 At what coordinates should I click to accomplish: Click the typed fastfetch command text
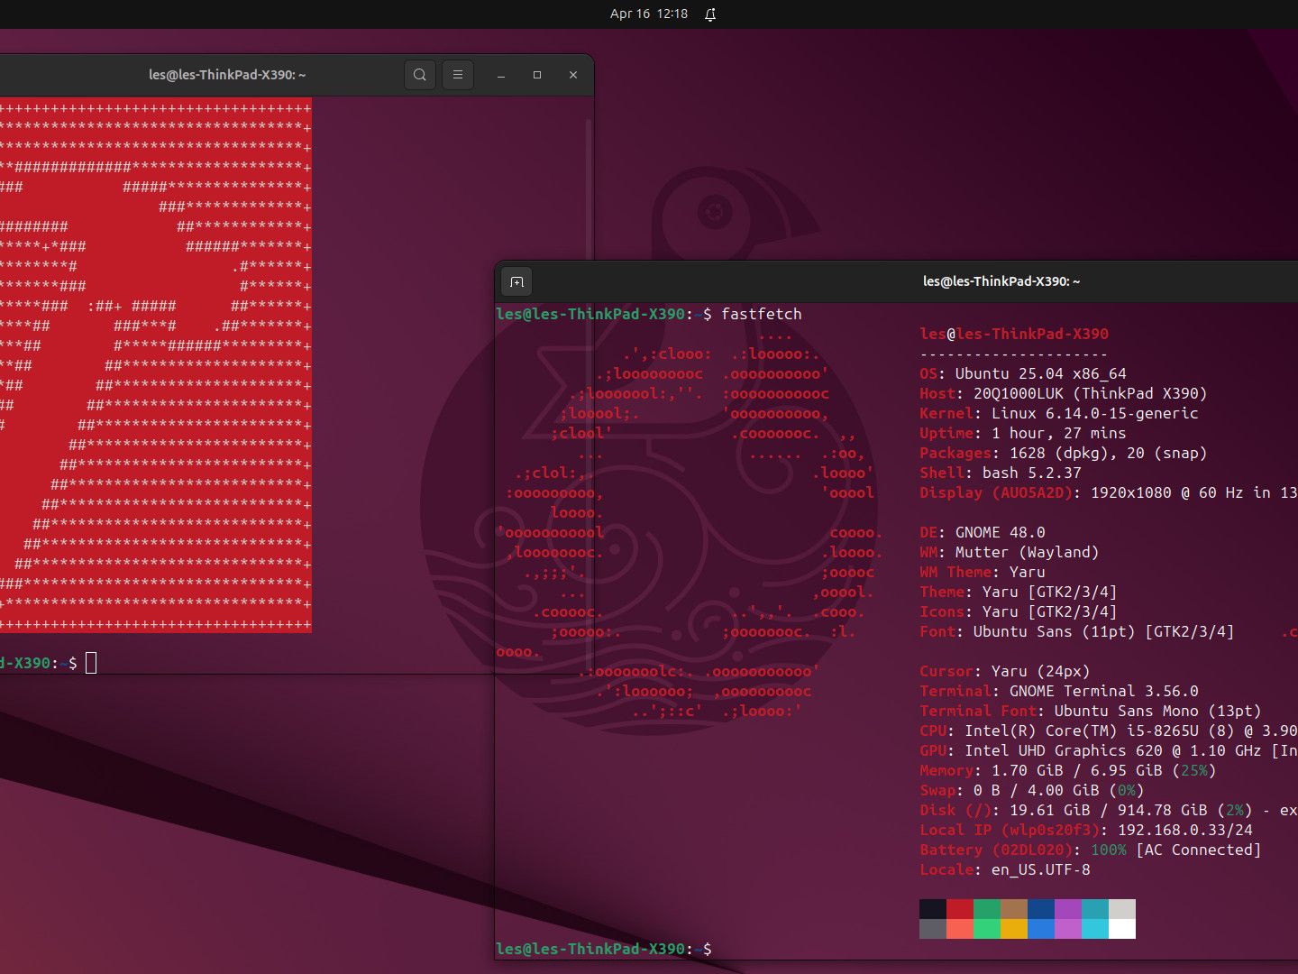(761, 314)
